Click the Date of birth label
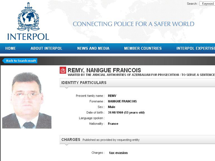This screenshot has width=215, height=161. coord(95,113)
